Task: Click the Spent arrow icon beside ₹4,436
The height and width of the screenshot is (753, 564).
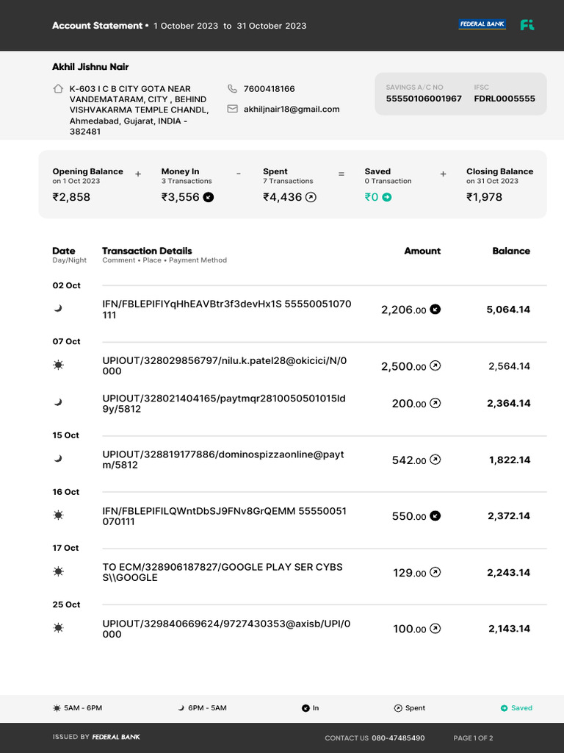Action: [x=311, y=197]
